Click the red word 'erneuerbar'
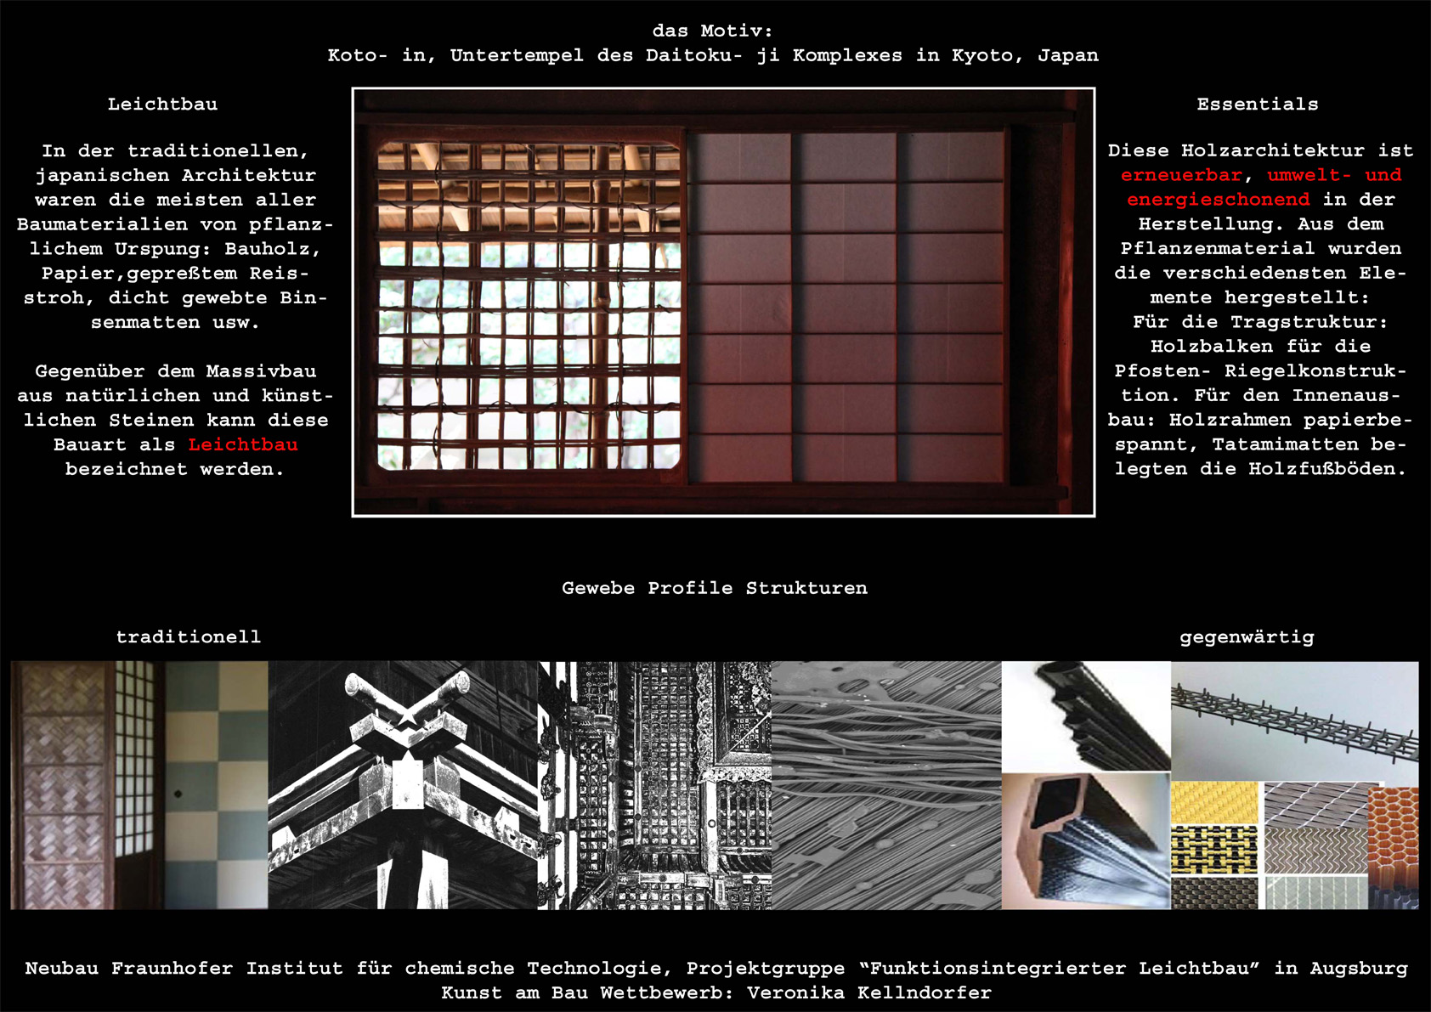The height and width of the screenshot is (1012, 1431). pos(1181,175)
